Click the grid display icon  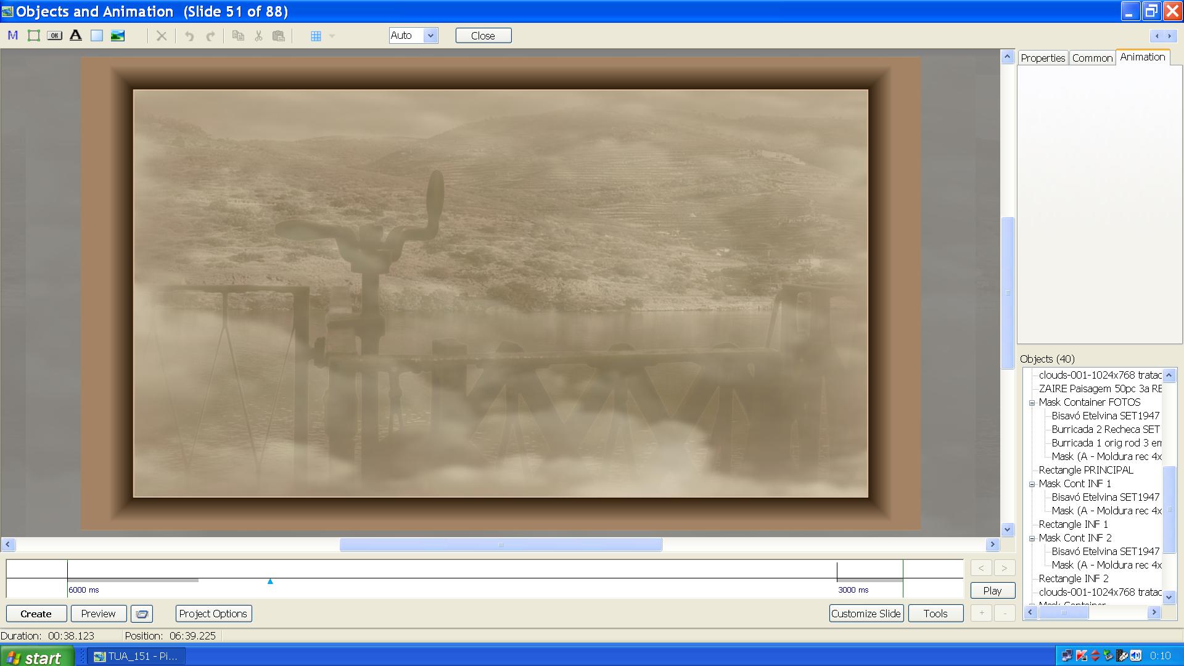[316, 36]
